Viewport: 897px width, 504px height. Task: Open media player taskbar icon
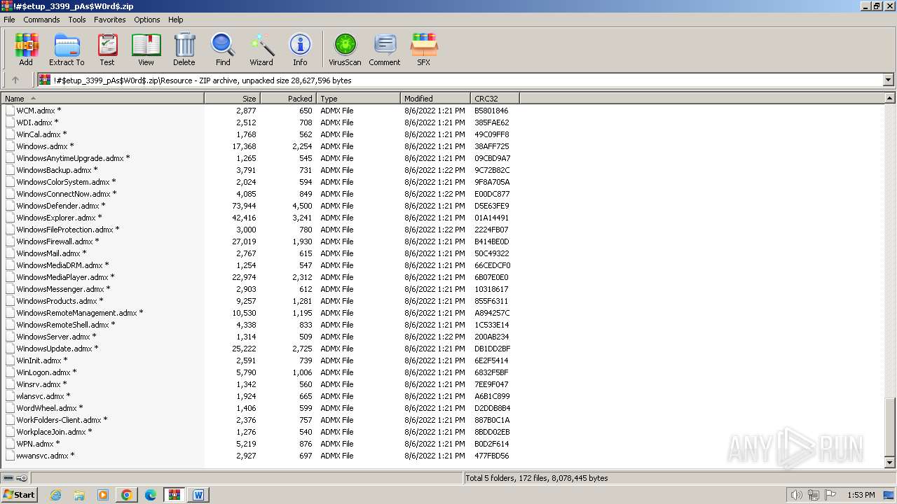103,495
